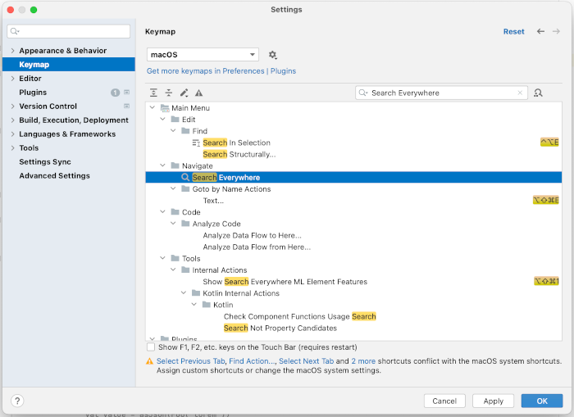Select Check Component Functions Usage Search

[x=300, y=316]
